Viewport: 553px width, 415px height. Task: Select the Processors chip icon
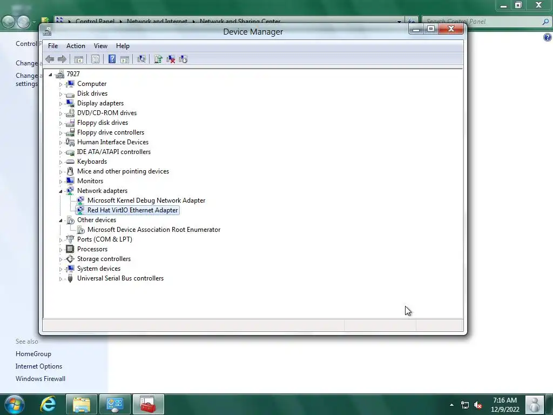coord(70,249)
